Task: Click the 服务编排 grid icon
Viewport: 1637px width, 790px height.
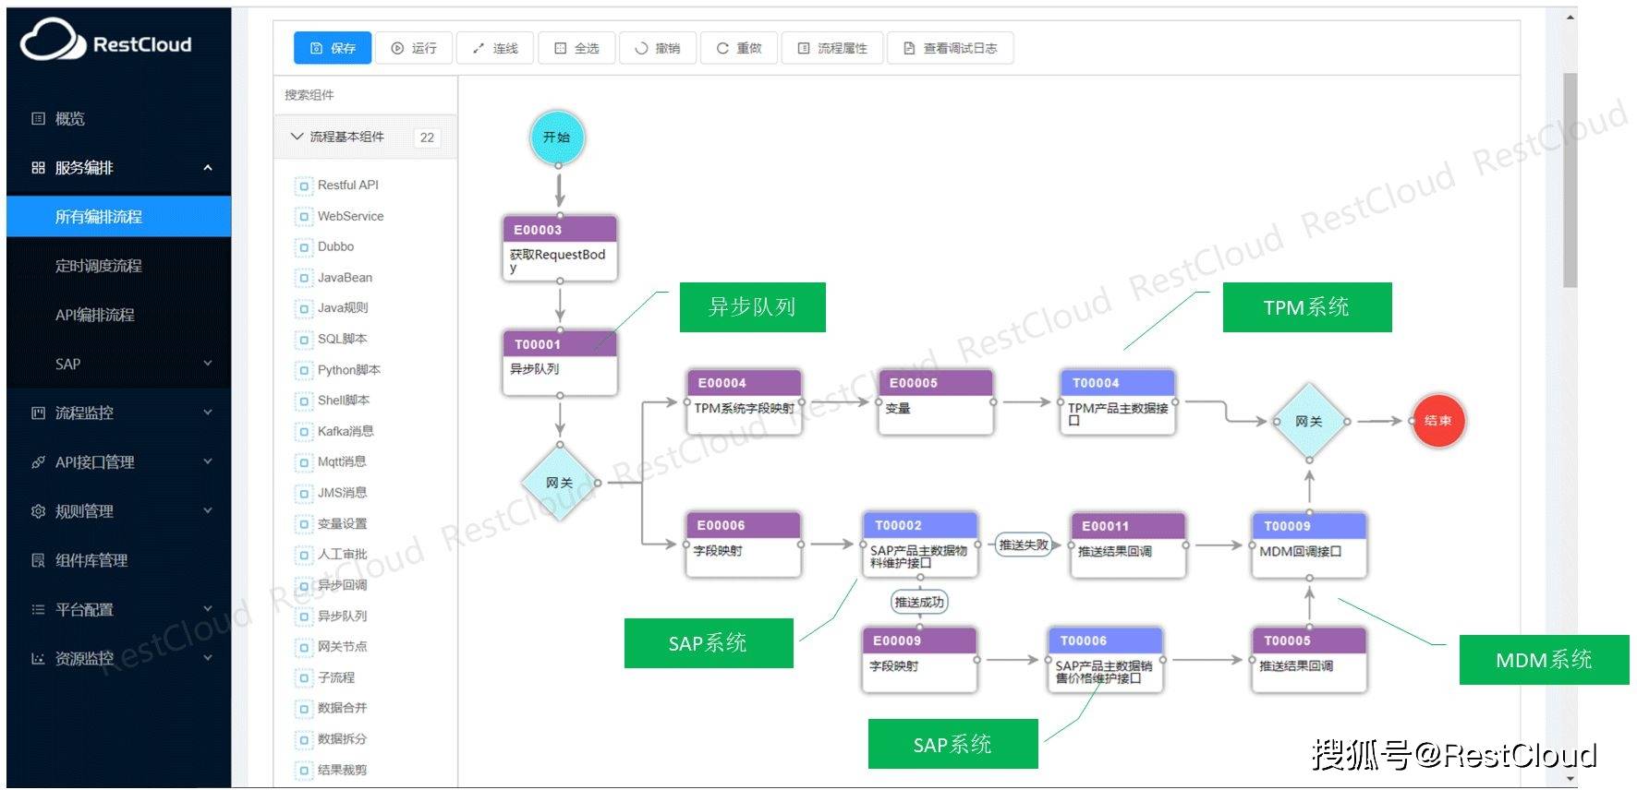Action: 38,167
